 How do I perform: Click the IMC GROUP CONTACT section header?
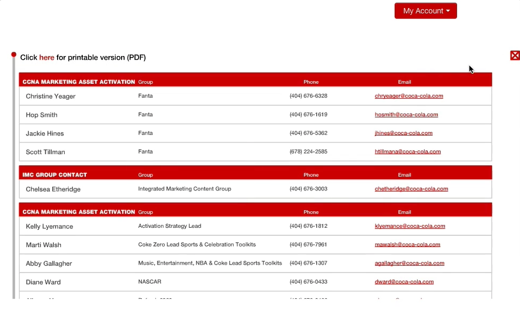55,175
